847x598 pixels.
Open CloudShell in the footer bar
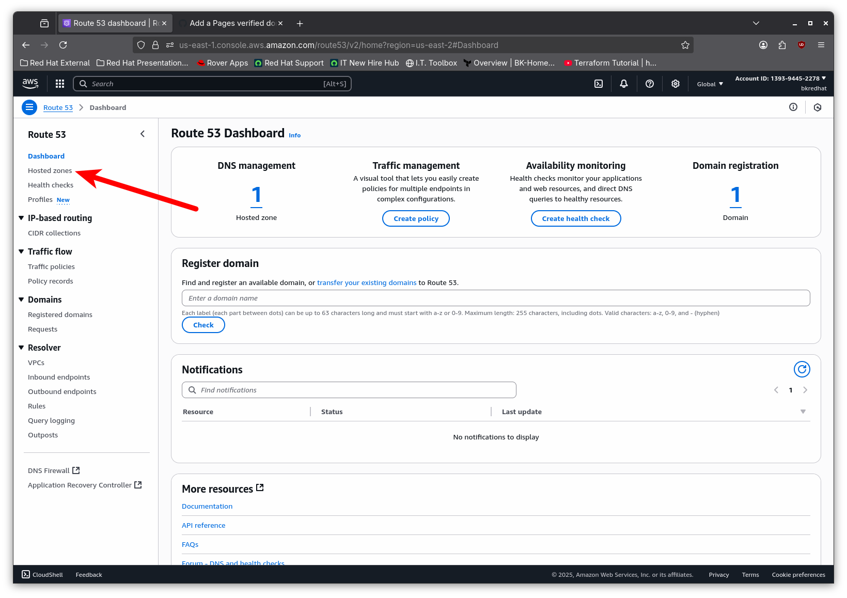(x=42, y=574)
